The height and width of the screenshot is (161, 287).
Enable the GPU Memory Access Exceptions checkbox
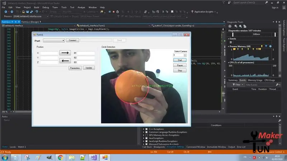coord(146,135)
